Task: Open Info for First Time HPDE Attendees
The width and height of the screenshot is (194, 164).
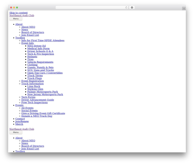Action: pos(43,40)
